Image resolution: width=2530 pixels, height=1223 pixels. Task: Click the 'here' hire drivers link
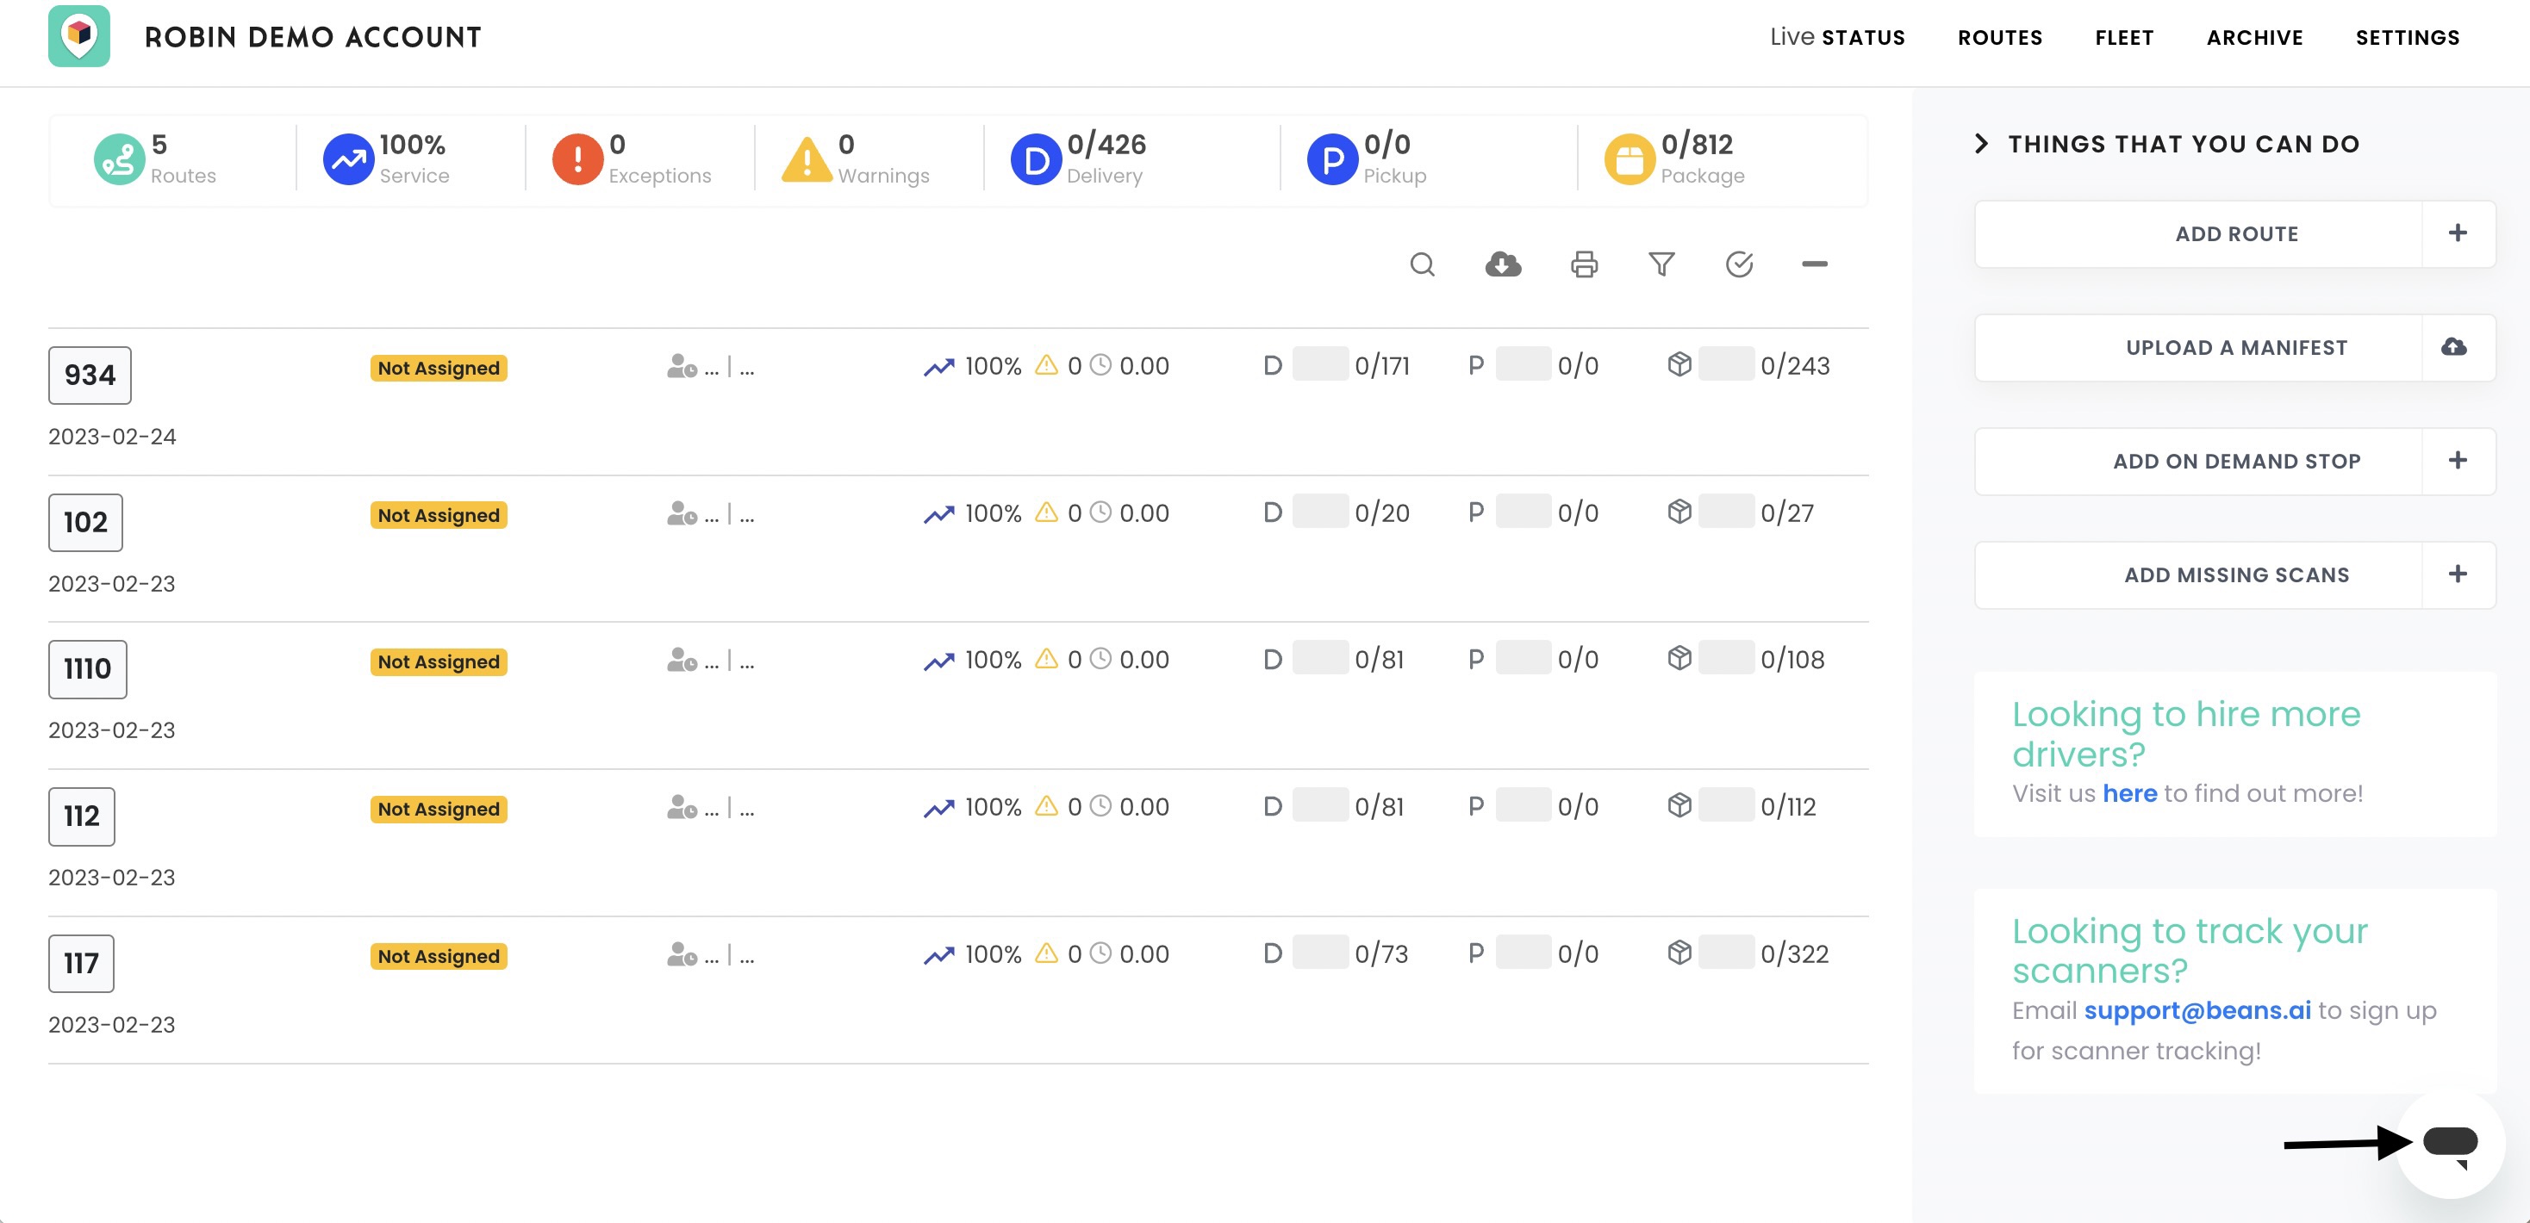tap(2128, 793)
